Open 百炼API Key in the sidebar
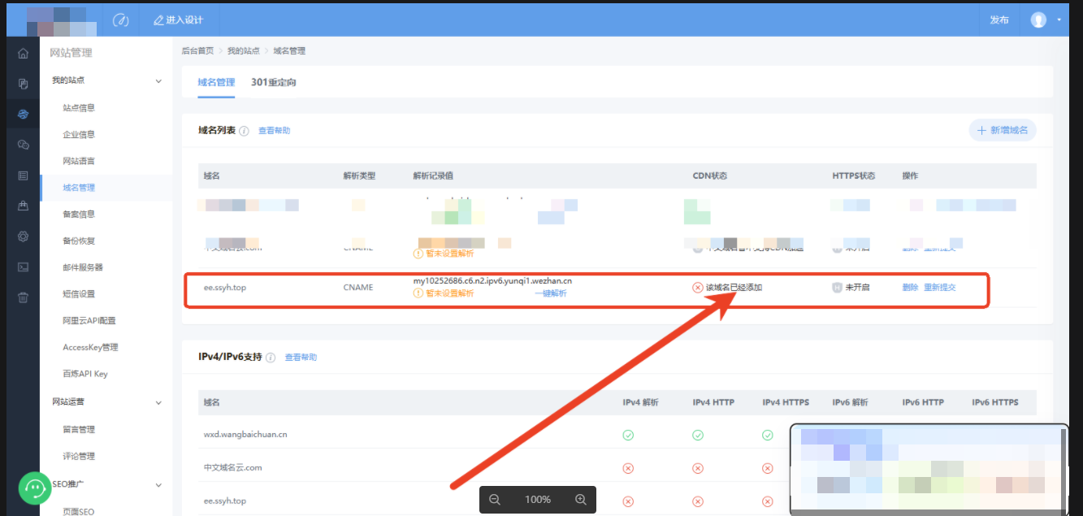 tap(85, 374)
